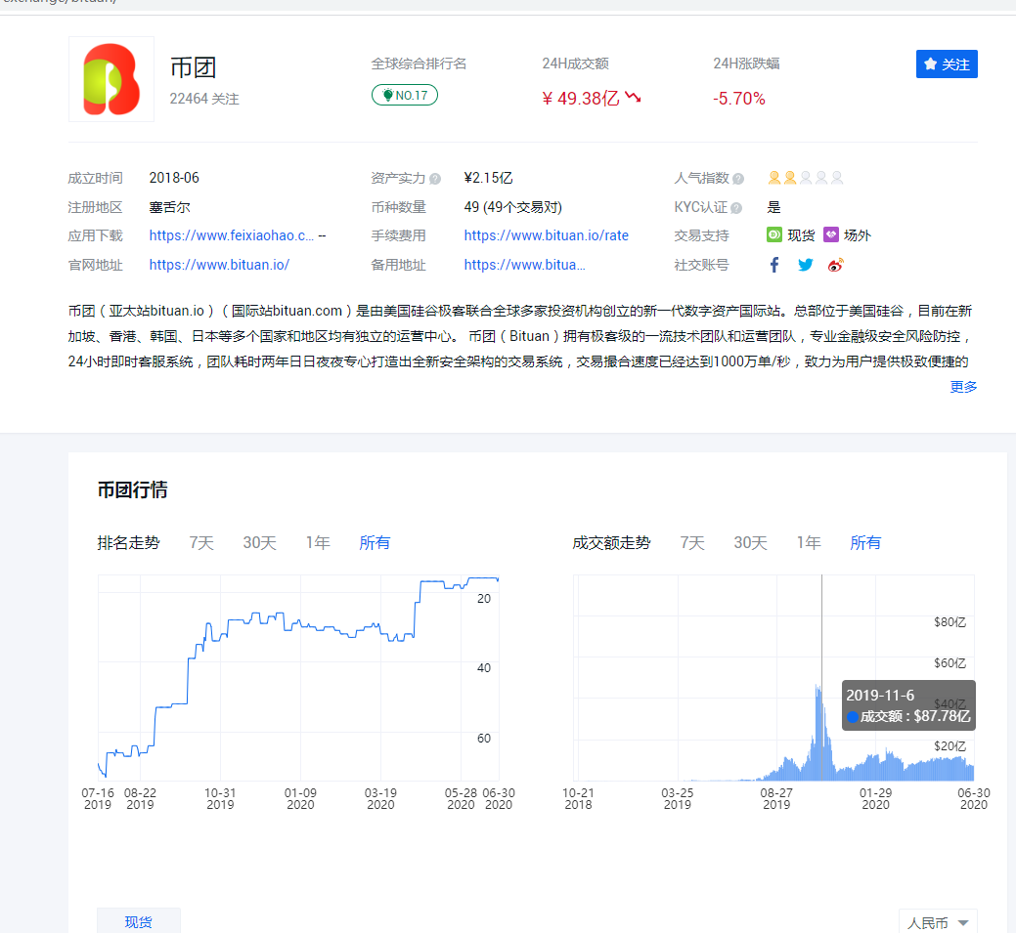
Task: Select 1年 in the 排名走势 chart
Action: coord(318,542)
